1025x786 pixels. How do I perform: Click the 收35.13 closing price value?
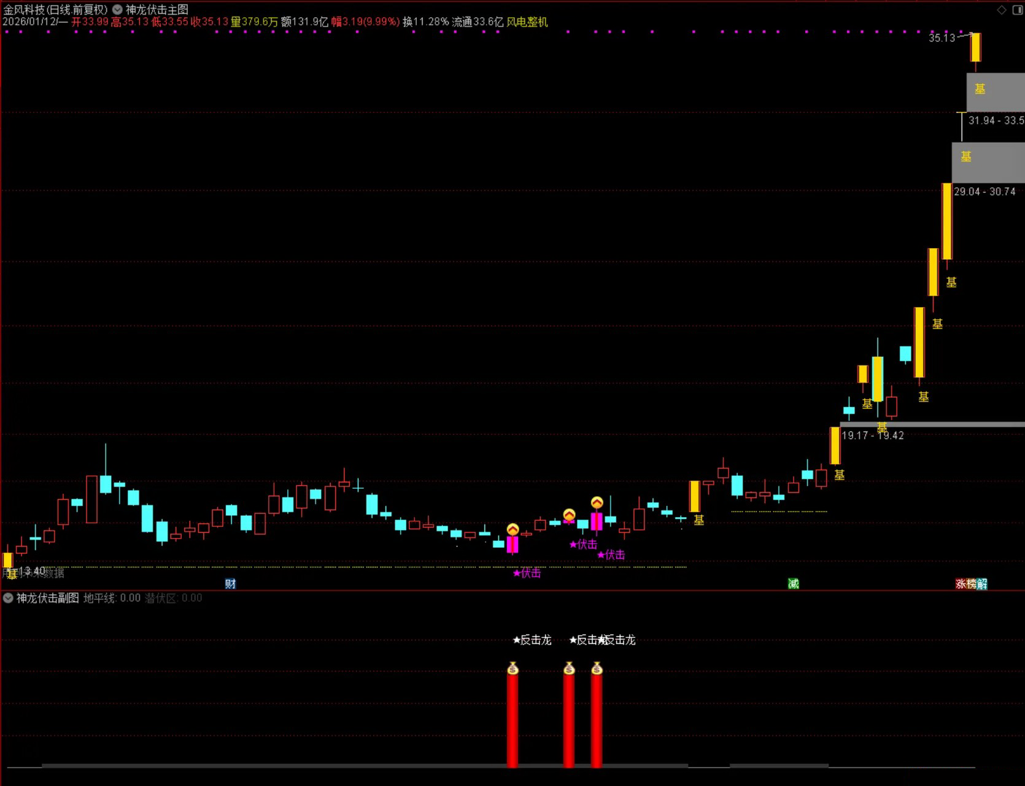click(x=209, y=22)
